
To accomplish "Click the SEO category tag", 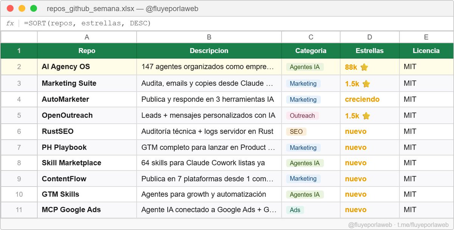I will pos(296,132).
